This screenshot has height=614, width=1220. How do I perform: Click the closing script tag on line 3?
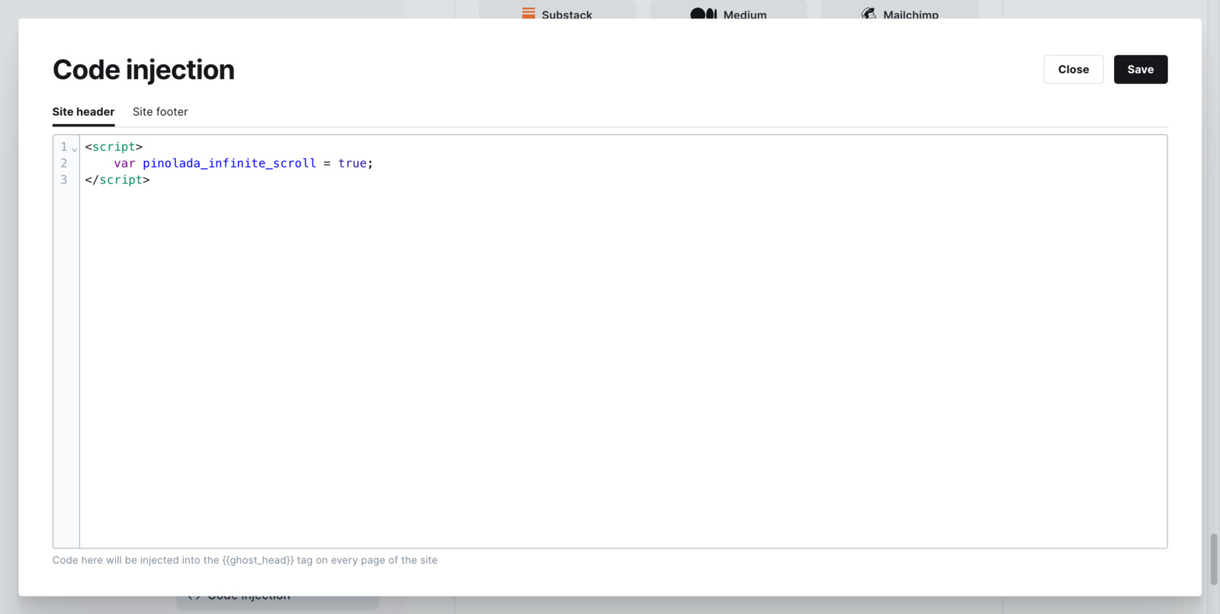pyautogui.click(x=117, y=180)
